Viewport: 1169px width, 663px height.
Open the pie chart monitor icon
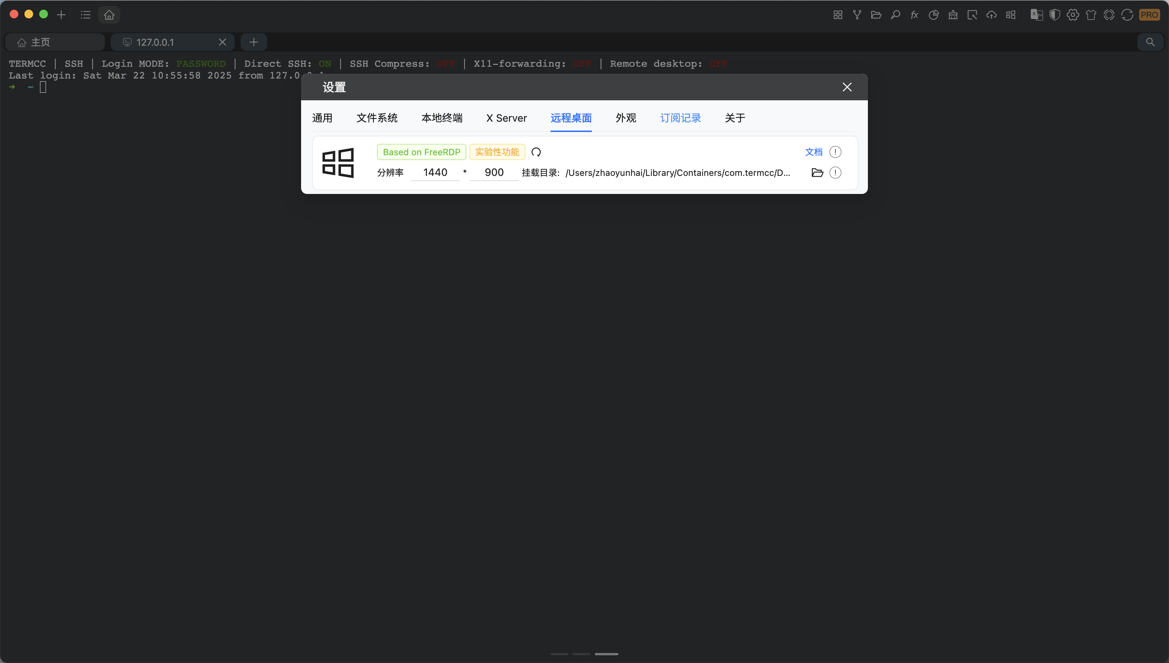click(x=934, y=15)
